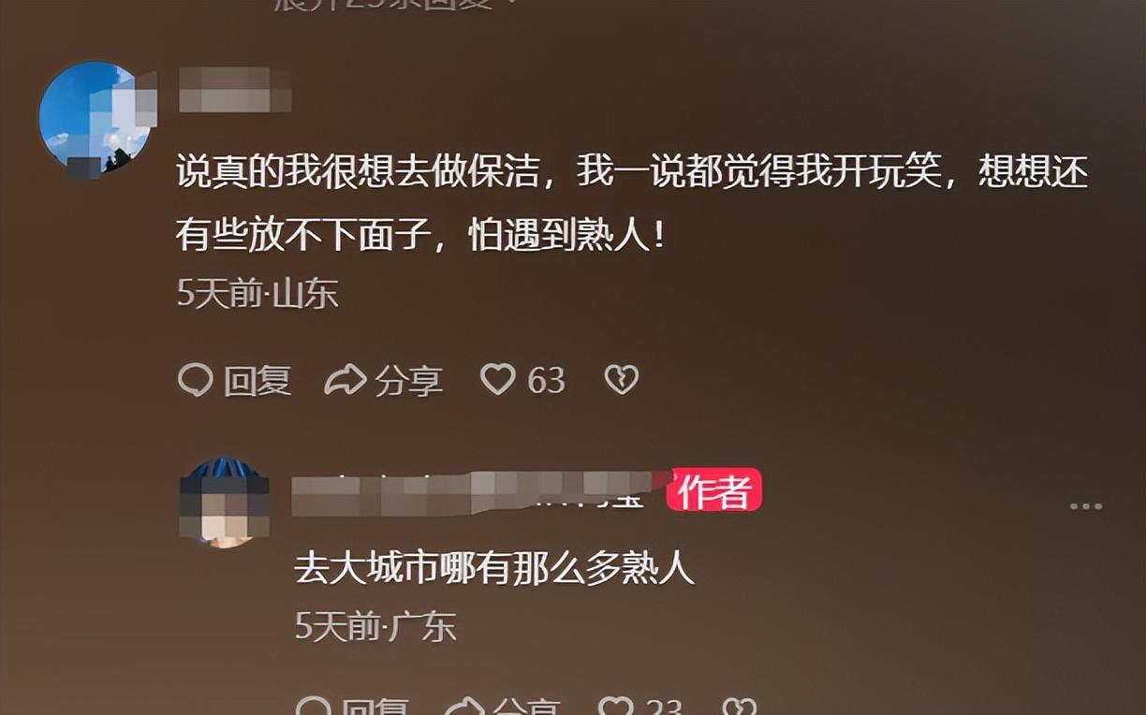Click the share arrow icon beside 分享 on first comment
The width and height of the screenshot is (1146, 715).
[345, 380]
